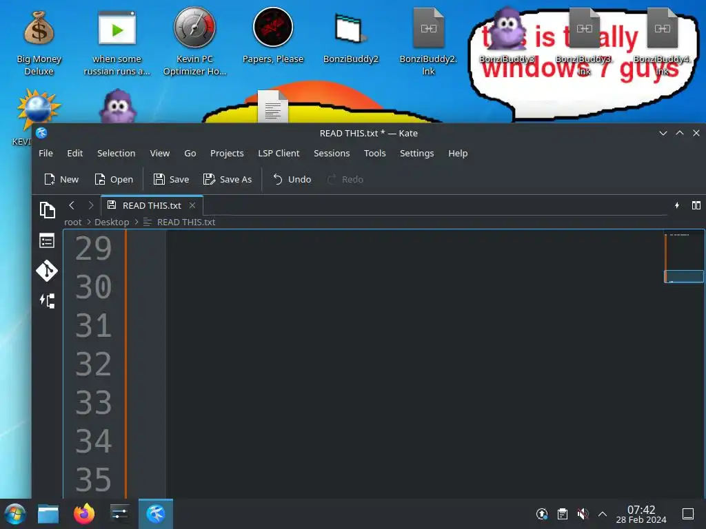Open the LSP Client menu
The height and width of the screenshot is (529, 706).
[x=279, y=154]
